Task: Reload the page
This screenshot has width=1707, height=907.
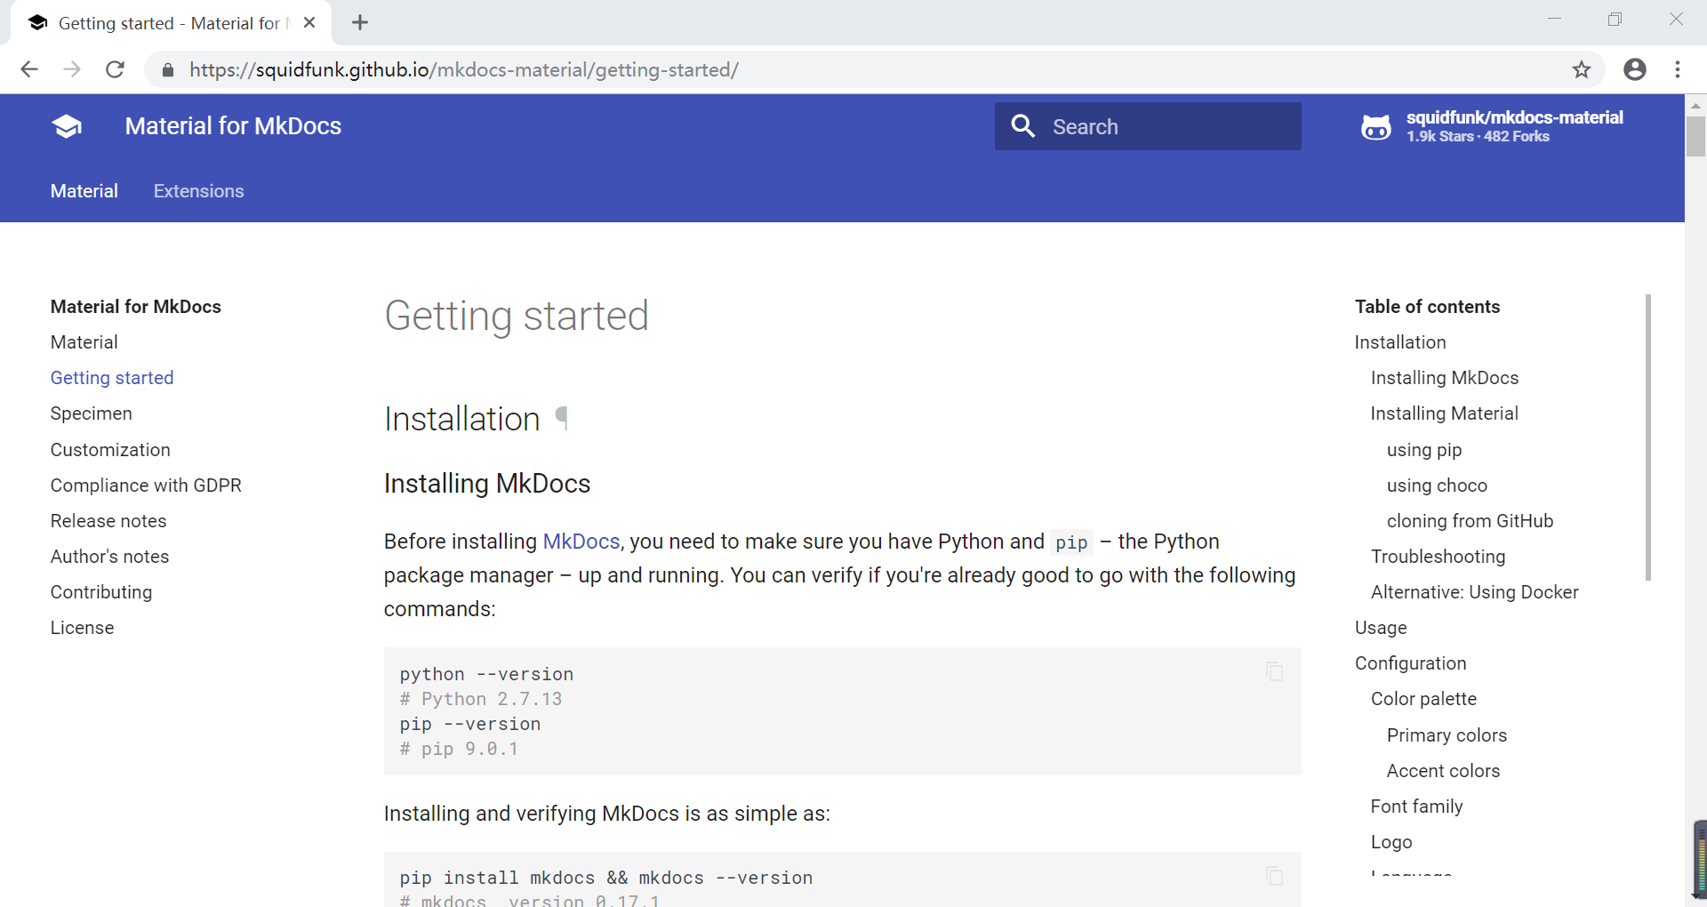Action: (x=115, y=69)
